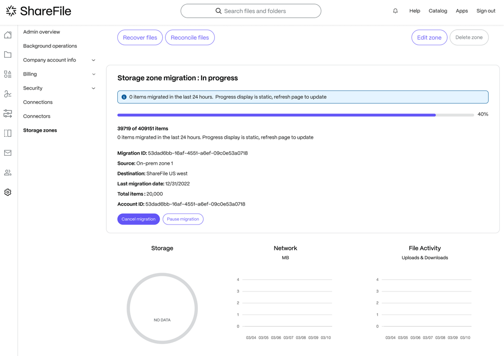504x356 pixels.
Task: Click Pause migration button
Action: tap(183, 219)
